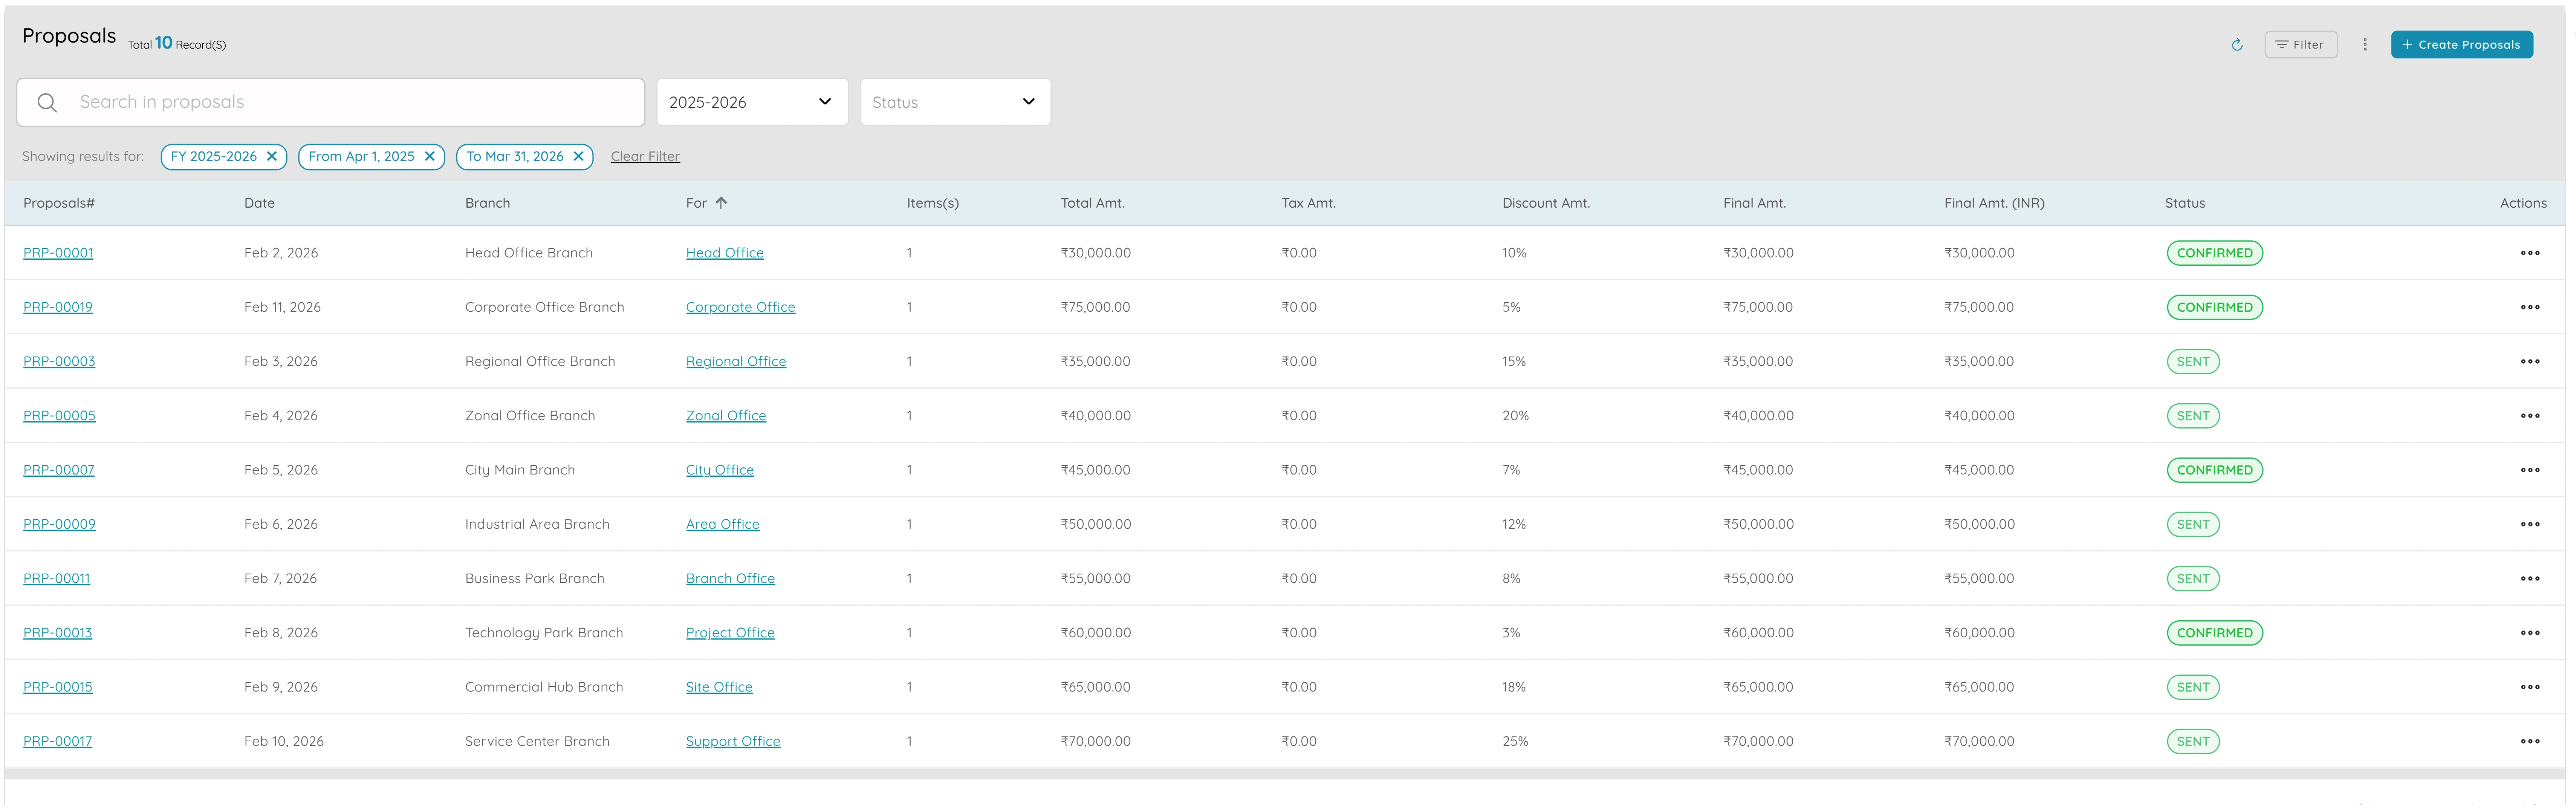The height and width of the screenshot is (805, 2576).
Task: Open the vertical three-dot options menu
Action: 2365,45
